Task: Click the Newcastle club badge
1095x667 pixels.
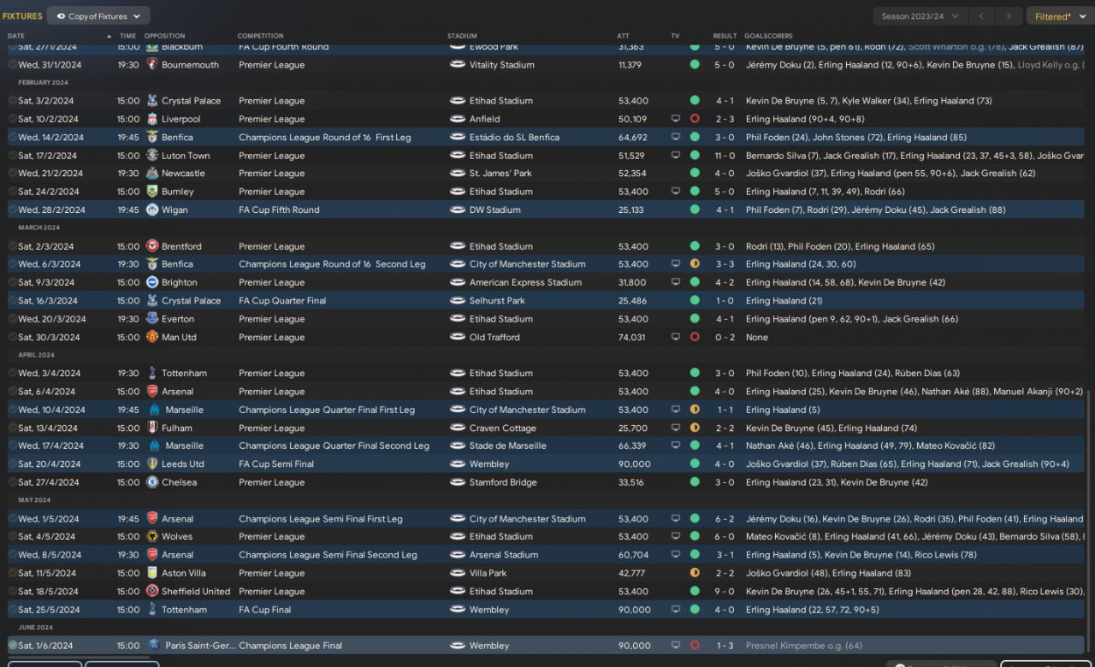Action: [x=152, y=174]
